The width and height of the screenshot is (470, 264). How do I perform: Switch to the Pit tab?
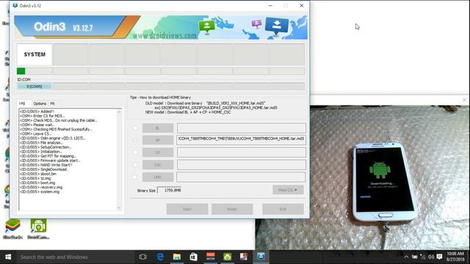[x=53, y=103]
